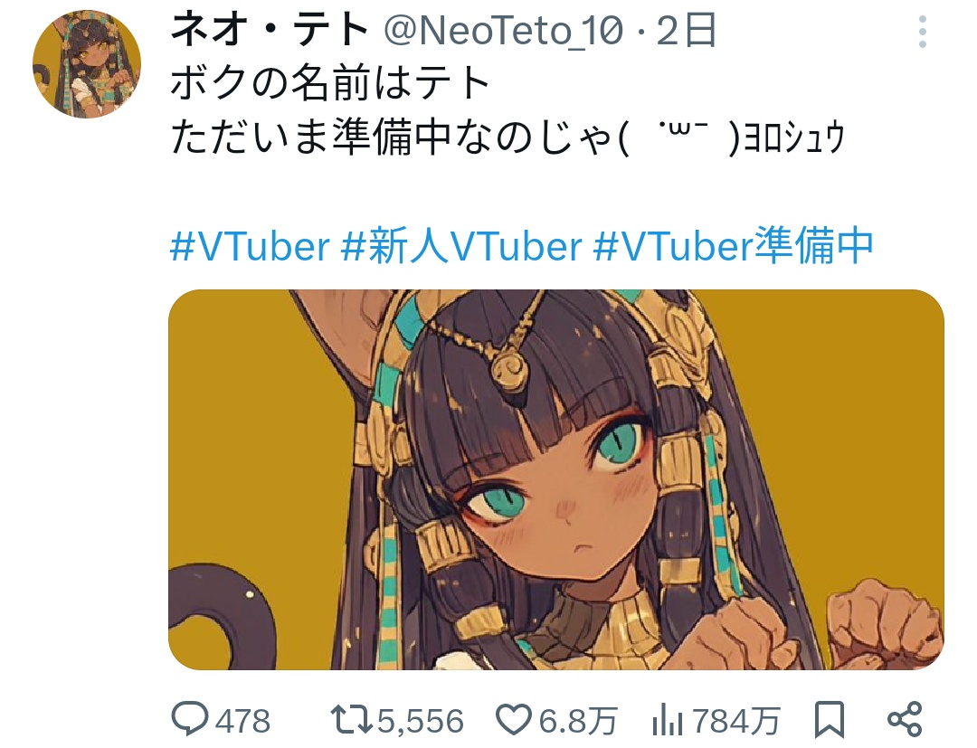Image resolution: width=977 pixels, height=748 pixels.
Task: Open the three-dot more options menu
Action: (x=922, y=32)
